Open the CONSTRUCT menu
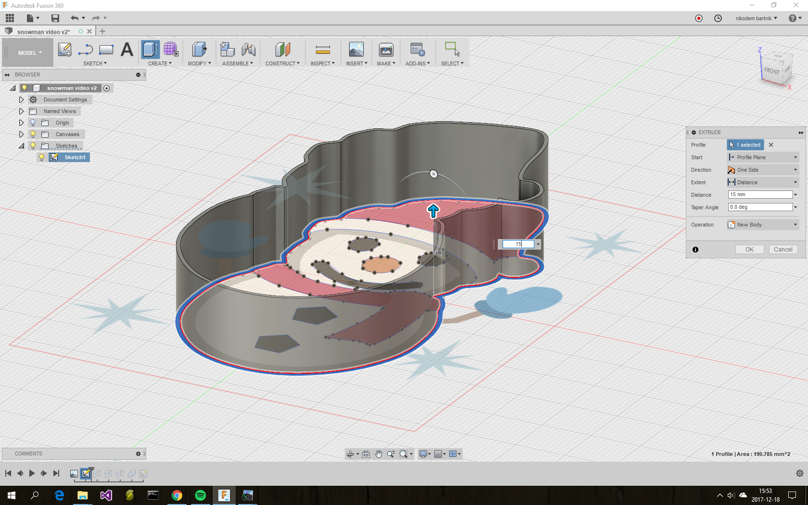Image resolution: width=808 pixels, height=505 pixels. tap(282, 63)
